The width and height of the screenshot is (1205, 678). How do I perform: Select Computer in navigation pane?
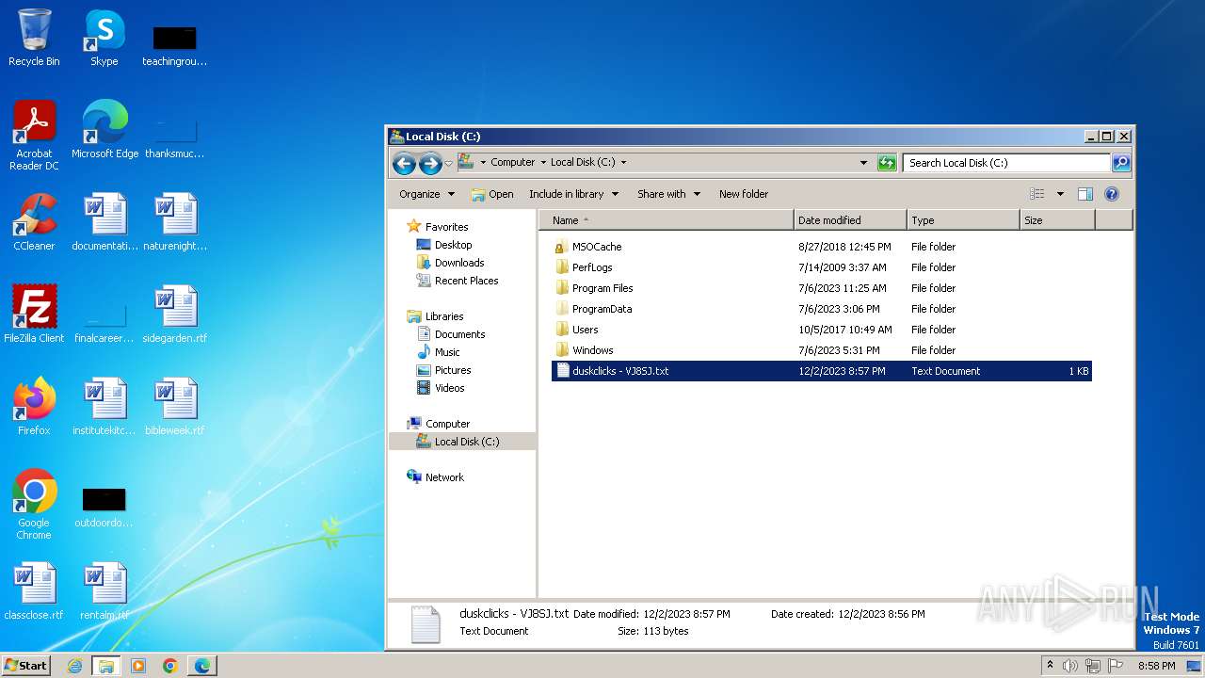coord(438,424)
